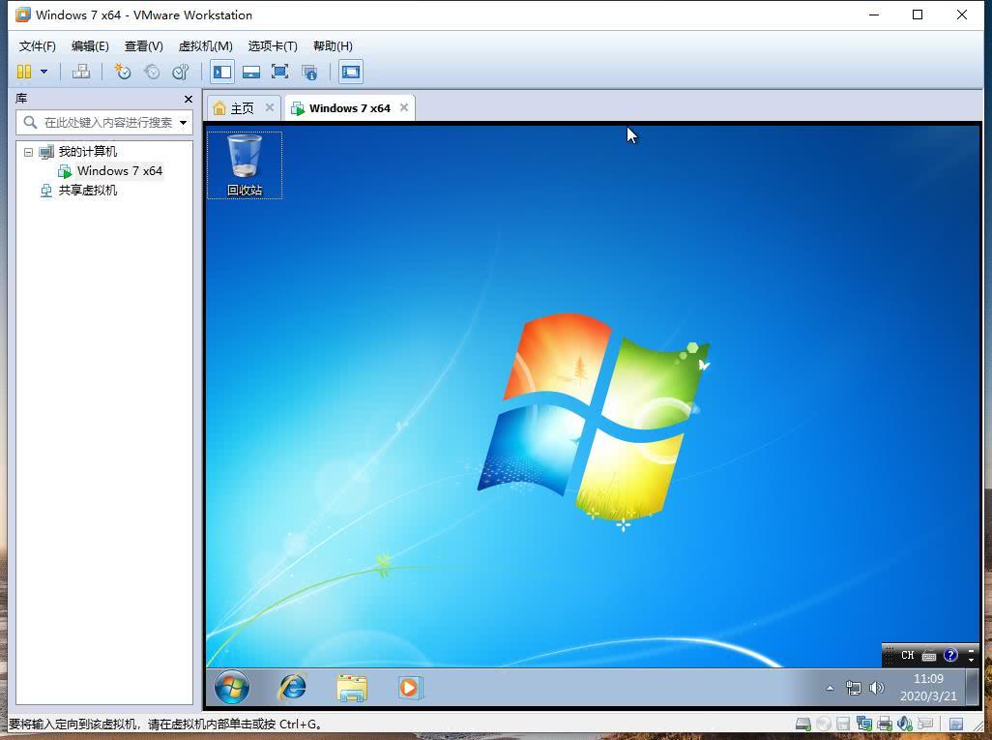This screenshot has height=740, width=992.
Task: Click the CD/DVD device status icon
Action: (x=823, y=724)
